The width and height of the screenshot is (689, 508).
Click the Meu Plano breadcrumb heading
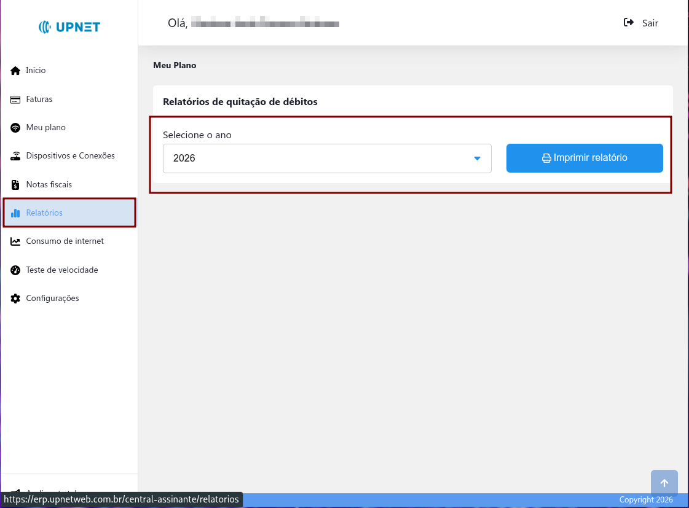tap(175, 65)
